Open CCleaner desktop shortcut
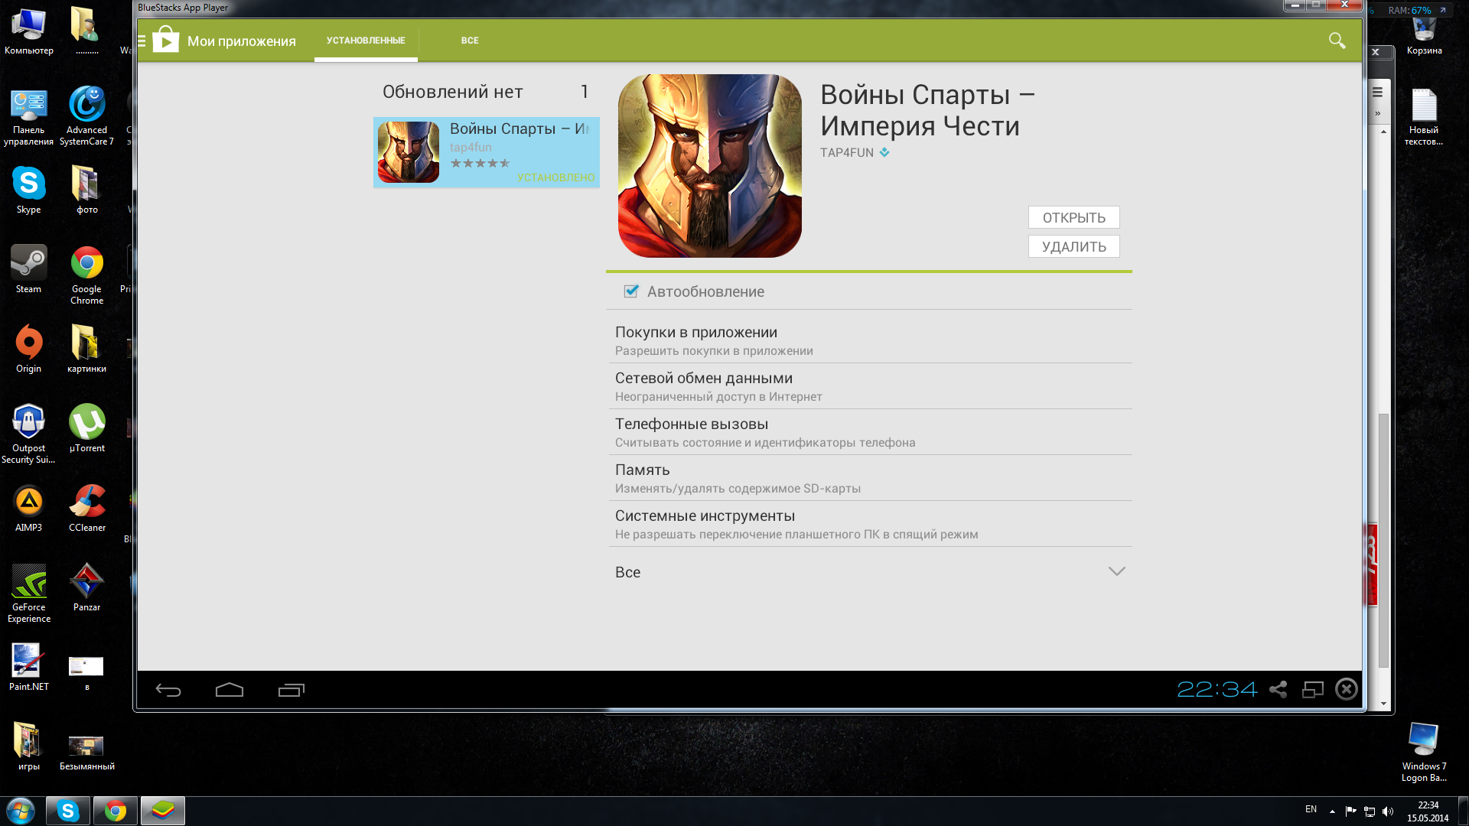The width and height of the screenshot is (1469, 826). point(87,508)
